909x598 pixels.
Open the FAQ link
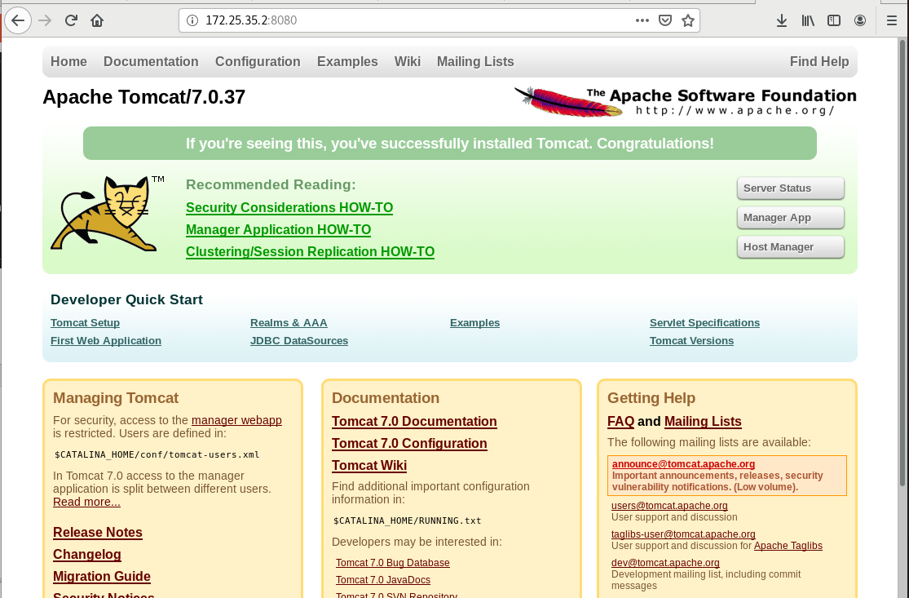click(x=620, y=422)
